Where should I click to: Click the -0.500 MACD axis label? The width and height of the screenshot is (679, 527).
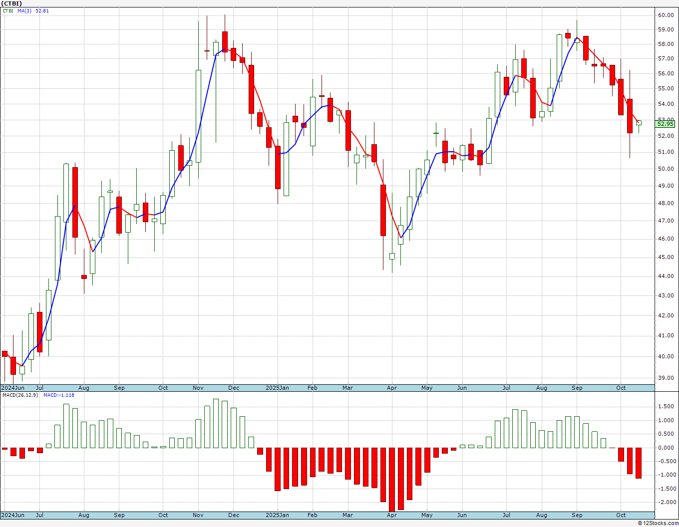tap(667, 461)
